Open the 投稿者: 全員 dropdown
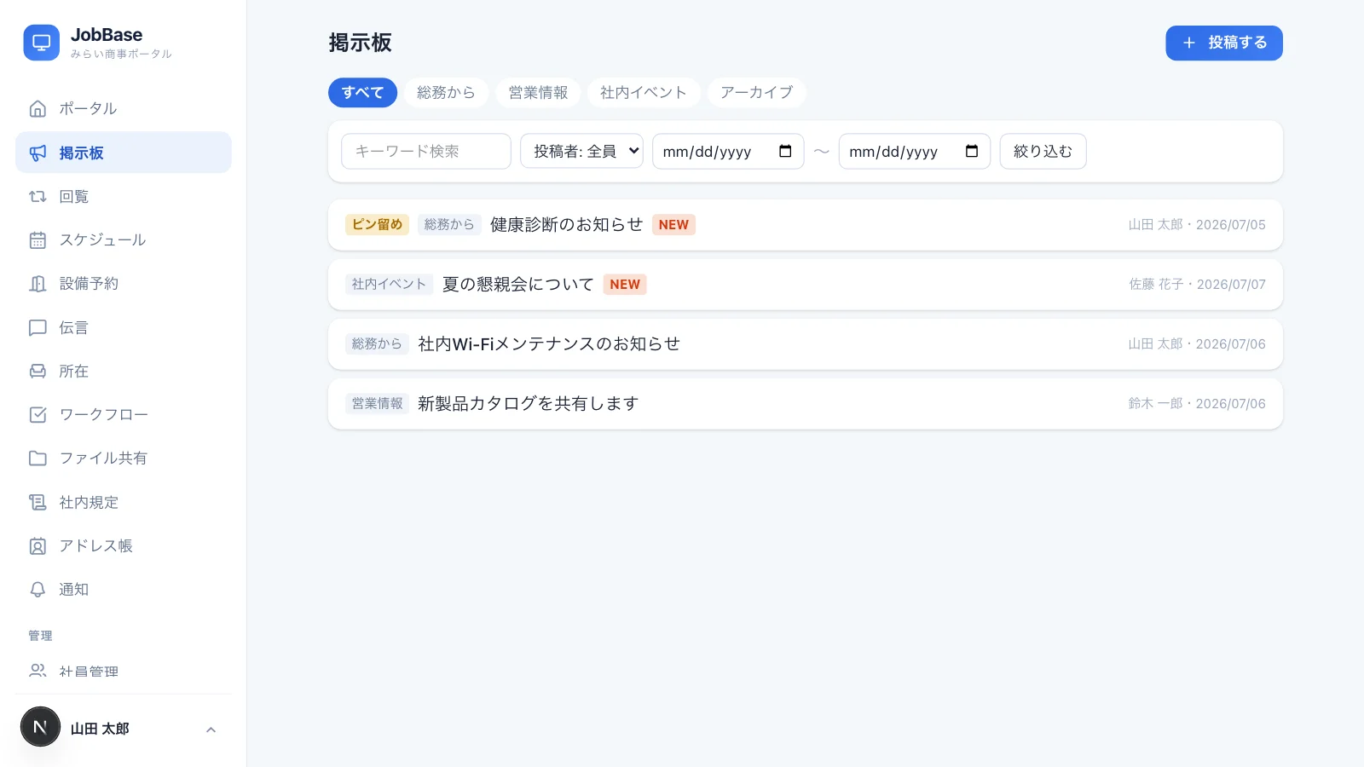This screenshot has height=767, width=1364. click(x=581, y=151)
